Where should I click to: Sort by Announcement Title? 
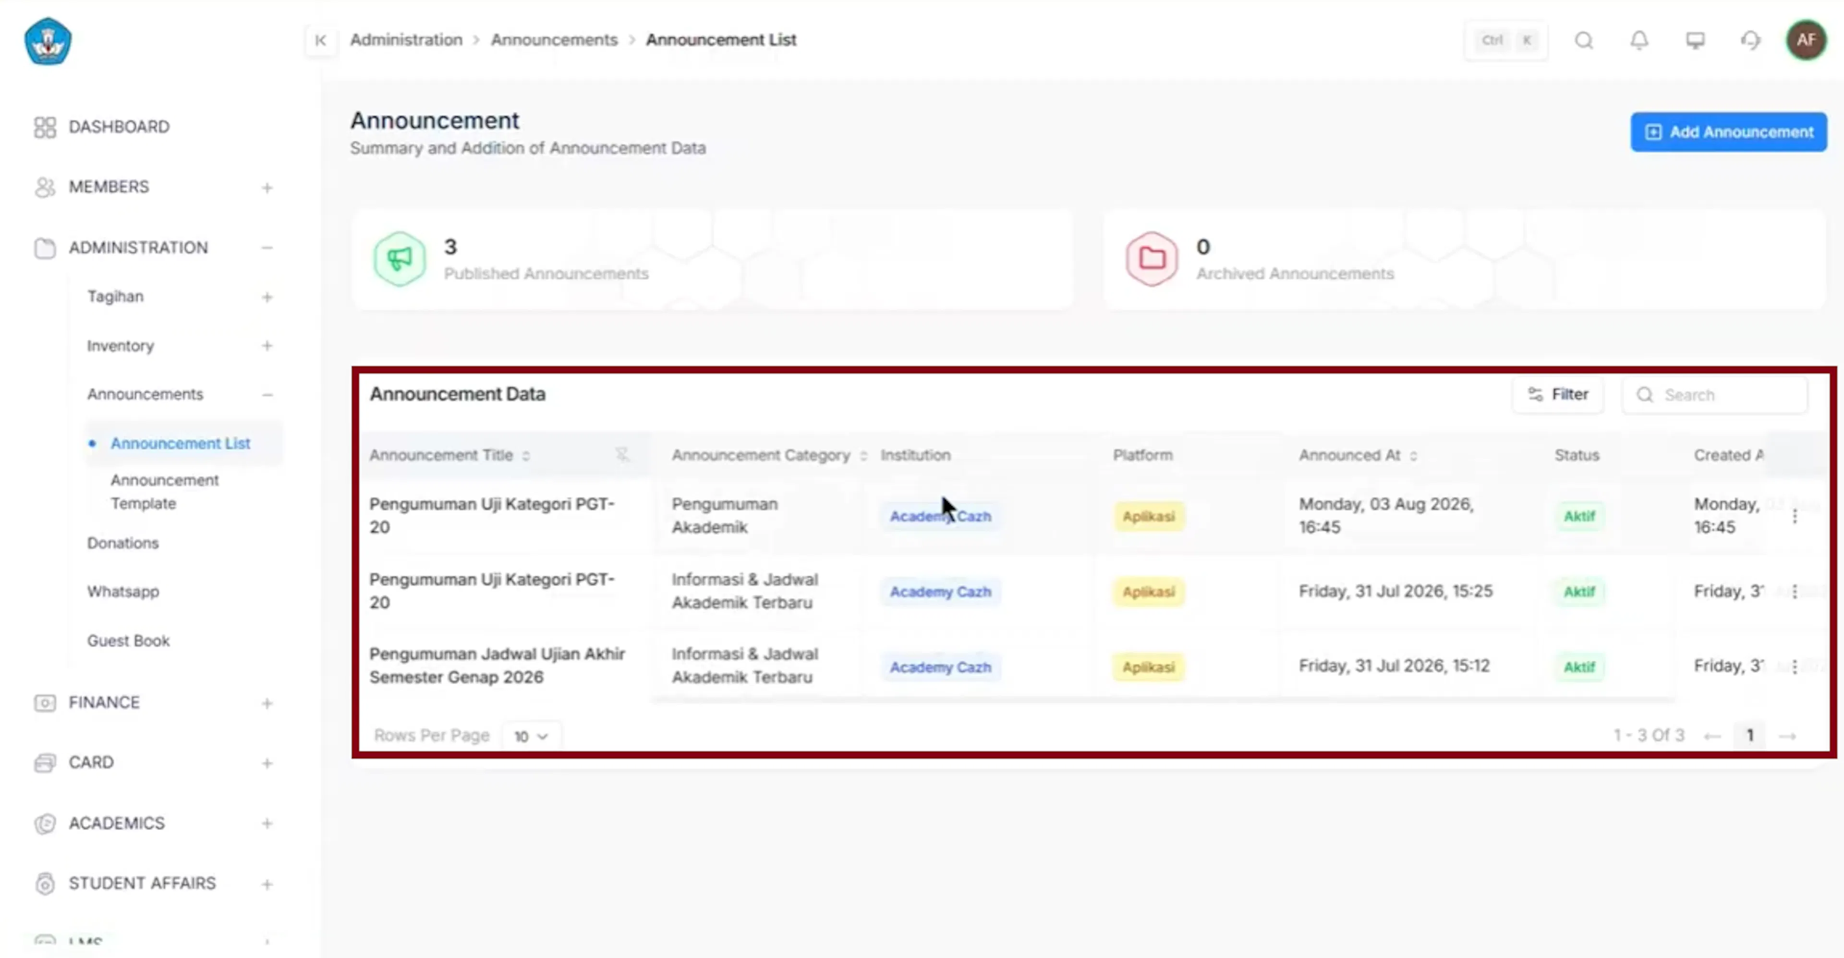pyautogui.click(x=526, y=456)
